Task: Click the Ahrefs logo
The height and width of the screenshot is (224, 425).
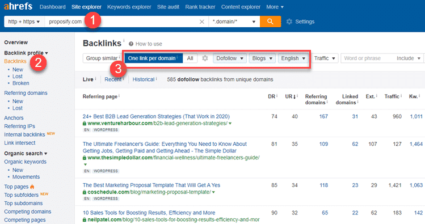Action: click(18, 6)
